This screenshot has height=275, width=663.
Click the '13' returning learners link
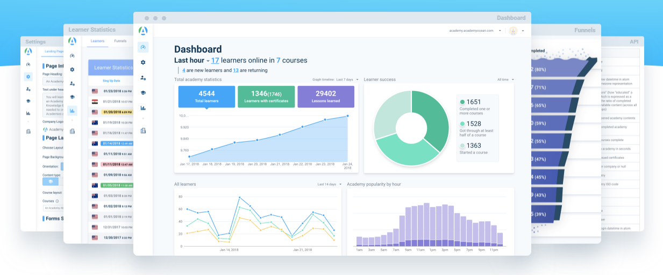[x=236, y=70]
